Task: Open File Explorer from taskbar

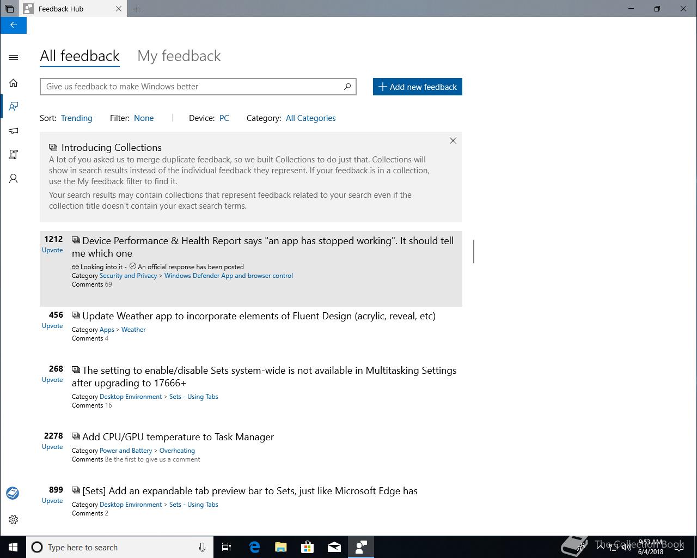Action: (x=281, y=547)
